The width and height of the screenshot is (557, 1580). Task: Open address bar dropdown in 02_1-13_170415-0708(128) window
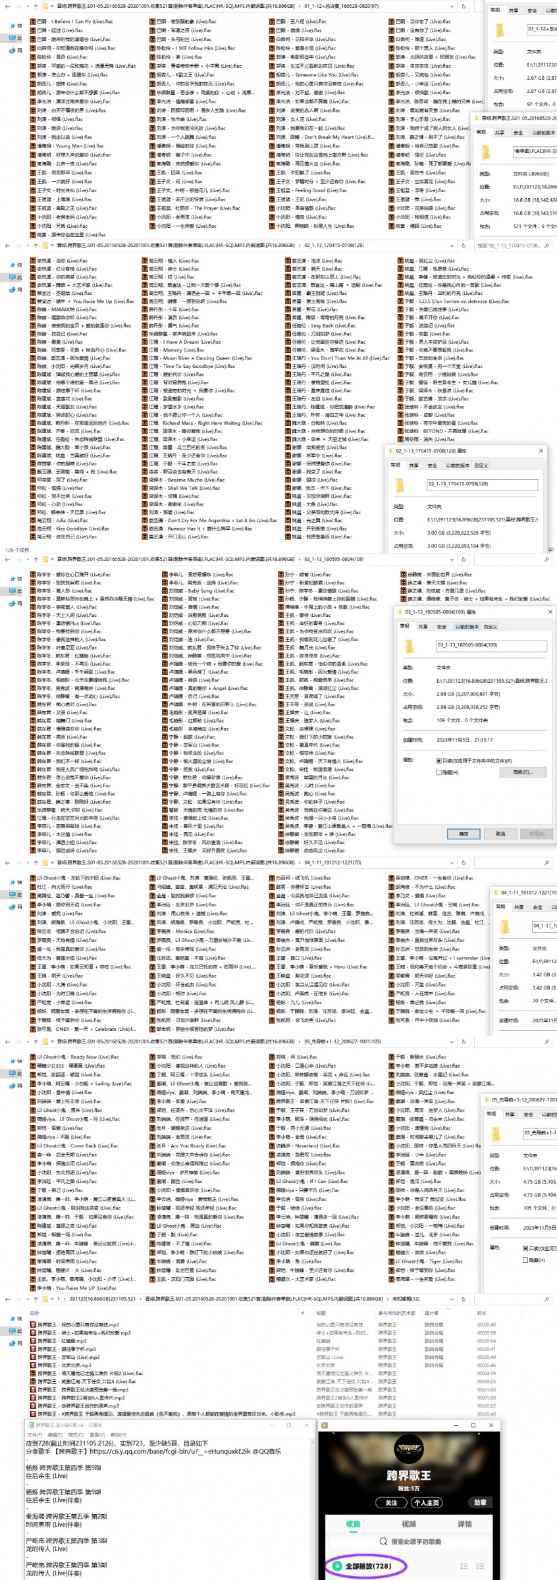452,246
